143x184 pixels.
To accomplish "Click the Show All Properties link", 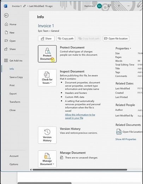I will tap(126, 139).
